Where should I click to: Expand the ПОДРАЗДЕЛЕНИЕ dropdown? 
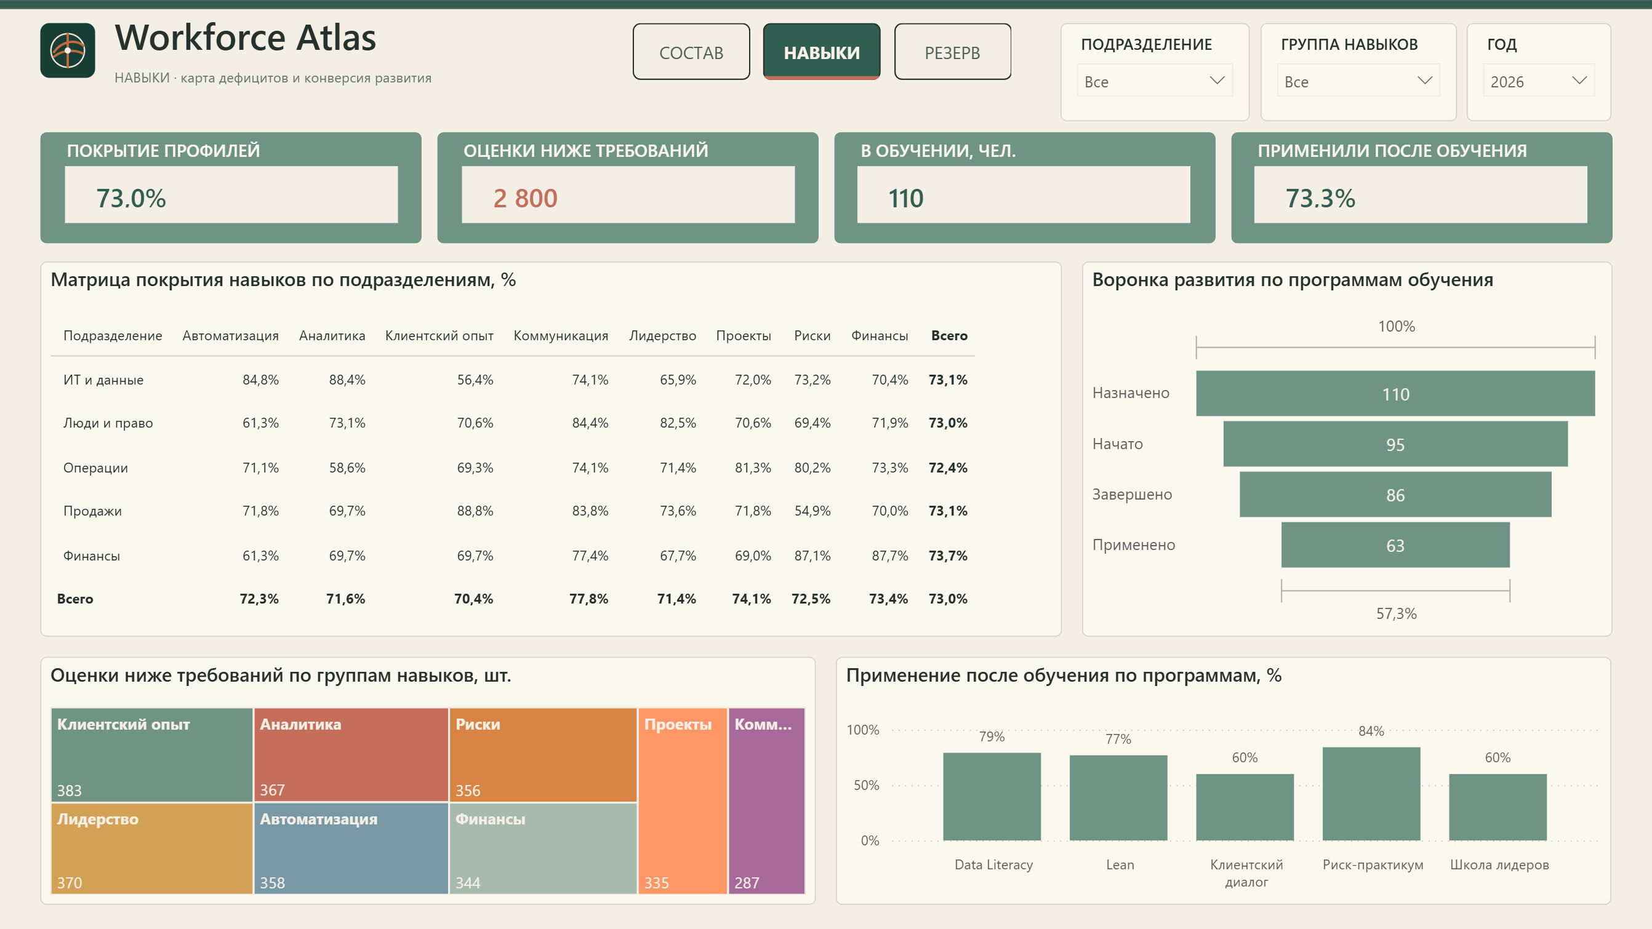point(1154,81)
